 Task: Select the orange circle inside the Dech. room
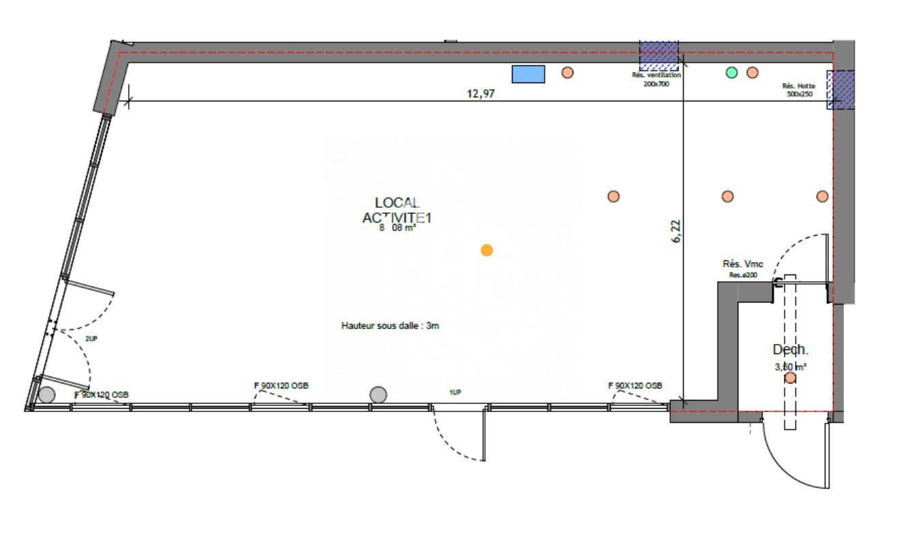(790, 377)
